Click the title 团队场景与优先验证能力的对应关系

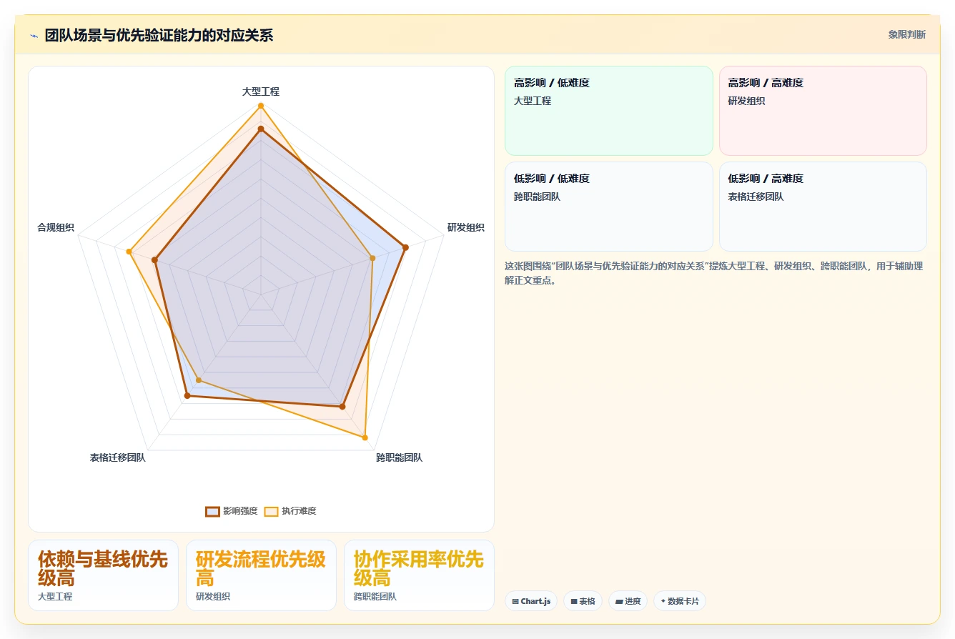point(159,35)
